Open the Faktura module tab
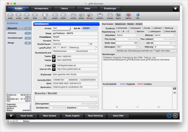The width and height of the screenshot is (188, 132). coord(64,9)
